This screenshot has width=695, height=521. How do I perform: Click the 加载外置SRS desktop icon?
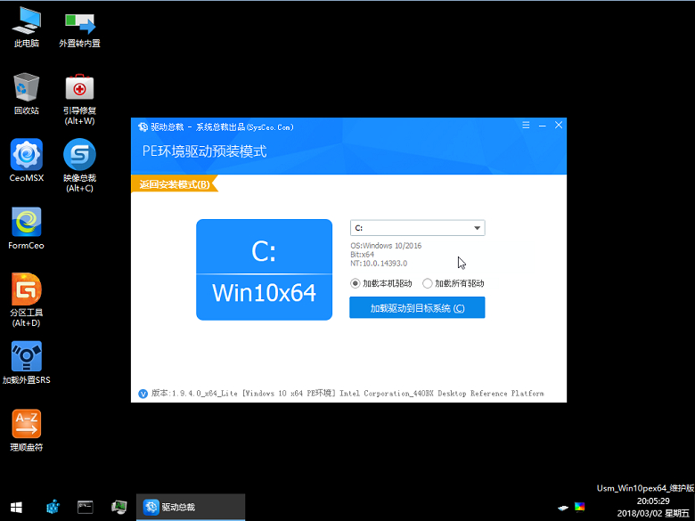pyautogui.click(x=27, y=358)
